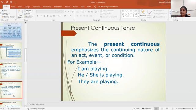Viewport: 196px width, 110px height.
Task: Click the text highlight color icon
Action: pos(65,16)
